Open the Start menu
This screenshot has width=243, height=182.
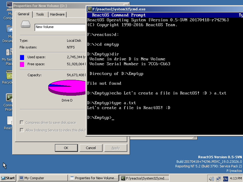click(x=8, y=178)
